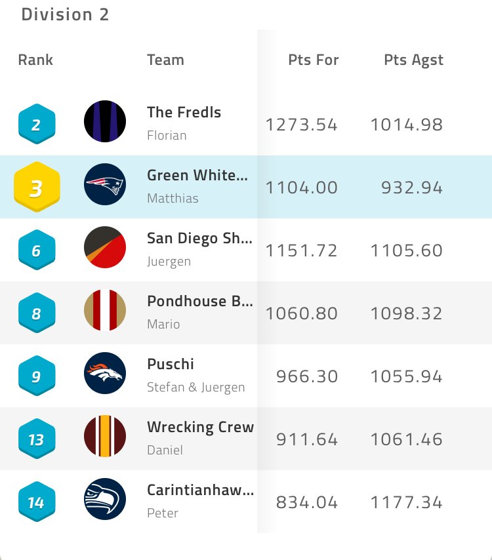The image size is (492, 560).
Task: Click Wrecking Crew striped team logo
Action: point(105,436)
